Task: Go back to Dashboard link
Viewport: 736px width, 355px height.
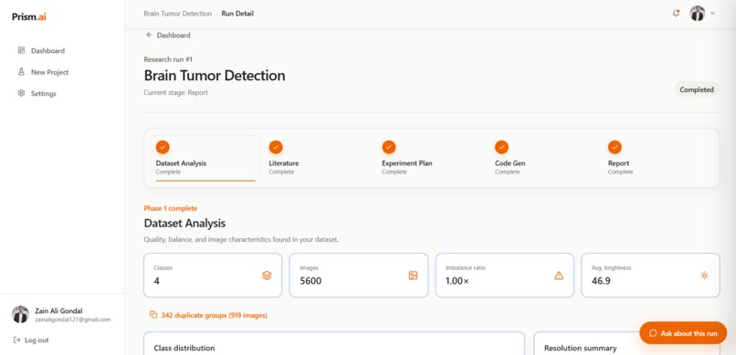Action: tap(168, 36)
